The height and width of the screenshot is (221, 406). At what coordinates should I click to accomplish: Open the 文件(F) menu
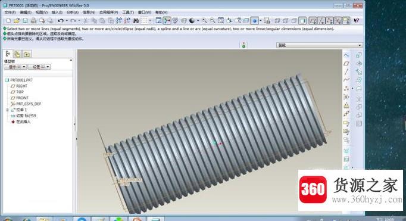pyautogui.click(x=10, y=12)
